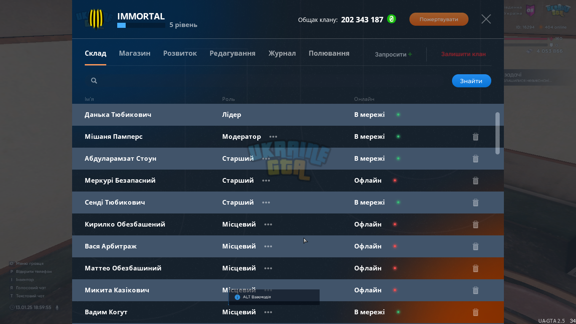Open role menu for Маттео Обезбашиний
Viewport: 576px width, 324px height.
point(268,268)
